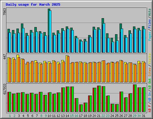Image resolution: width=153 pixels, height=119 pixels.
Task: Click the 447 axis value
Action: (4, 57)
